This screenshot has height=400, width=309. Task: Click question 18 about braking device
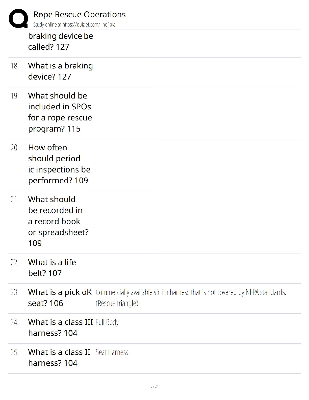61,71
